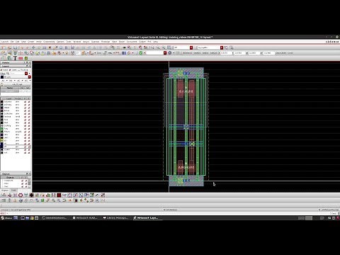Click the yellow layer color swatch in layer list
The image size is (340, 255).
tap(2, 140)
